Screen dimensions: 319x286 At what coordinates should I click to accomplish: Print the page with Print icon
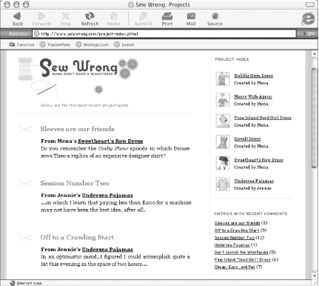click(167, 19)
